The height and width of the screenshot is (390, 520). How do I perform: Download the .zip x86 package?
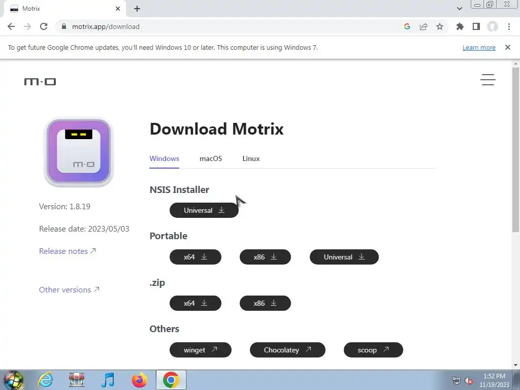265,303
